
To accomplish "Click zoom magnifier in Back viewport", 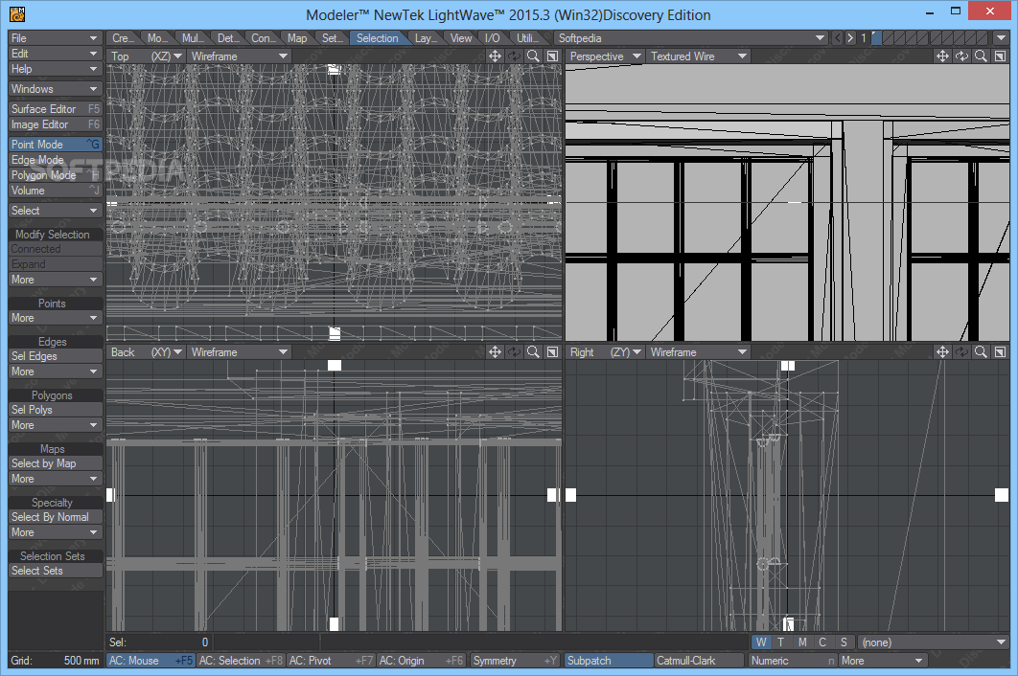I will coord(533,351).
